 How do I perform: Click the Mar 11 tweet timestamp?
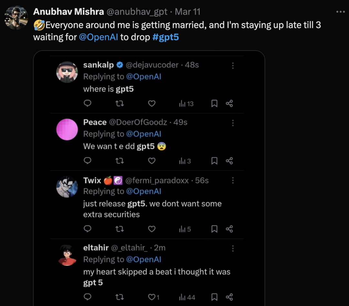click(188, 12)
